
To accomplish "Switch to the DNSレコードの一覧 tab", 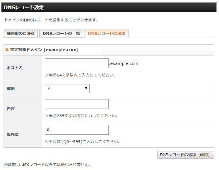I will click(x=61, y=33).
